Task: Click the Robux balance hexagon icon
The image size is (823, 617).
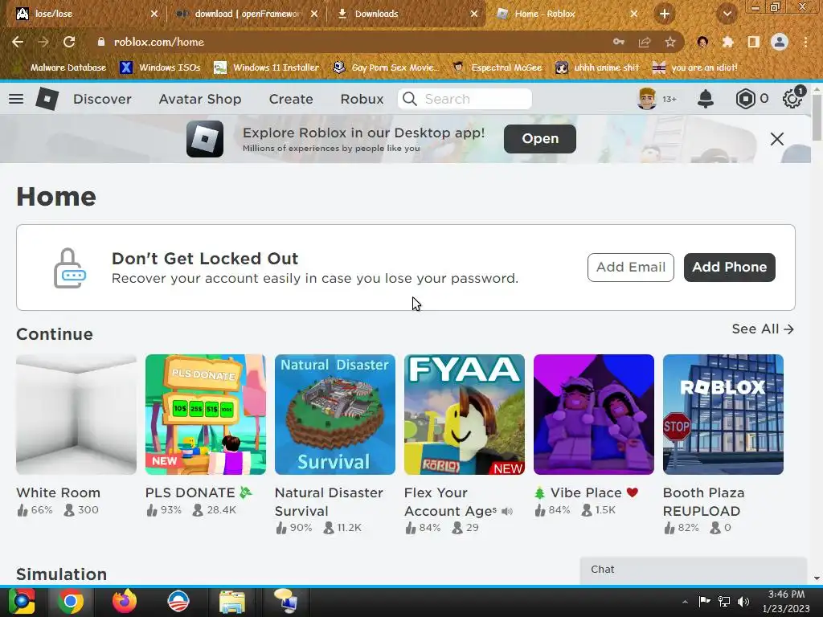Action: tap(745, 99)
